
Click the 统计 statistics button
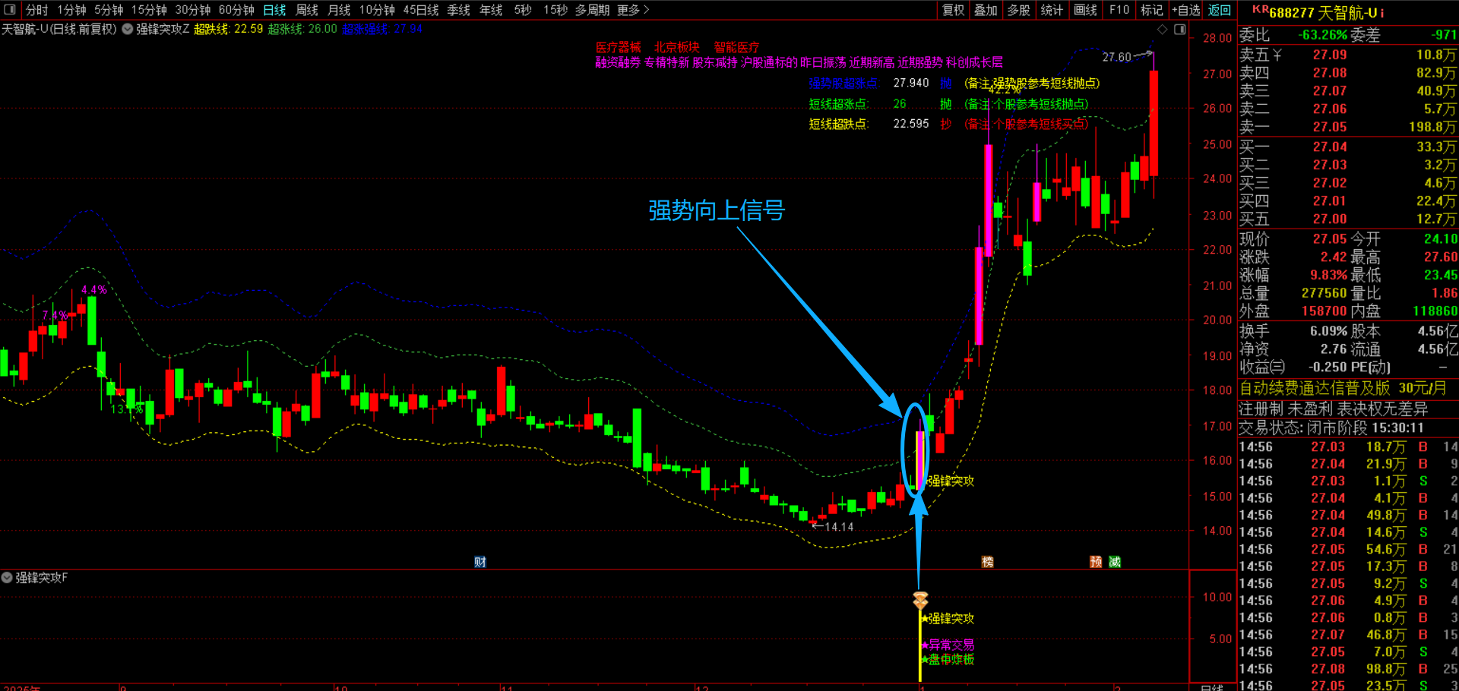click(1052, 10)
